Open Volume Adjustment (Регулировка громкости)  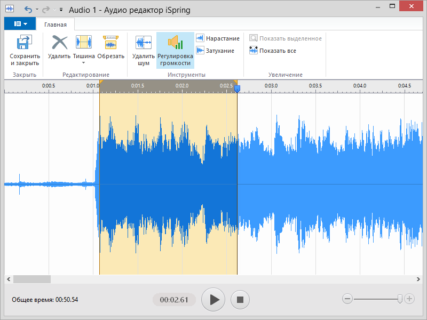pos(175,50)
